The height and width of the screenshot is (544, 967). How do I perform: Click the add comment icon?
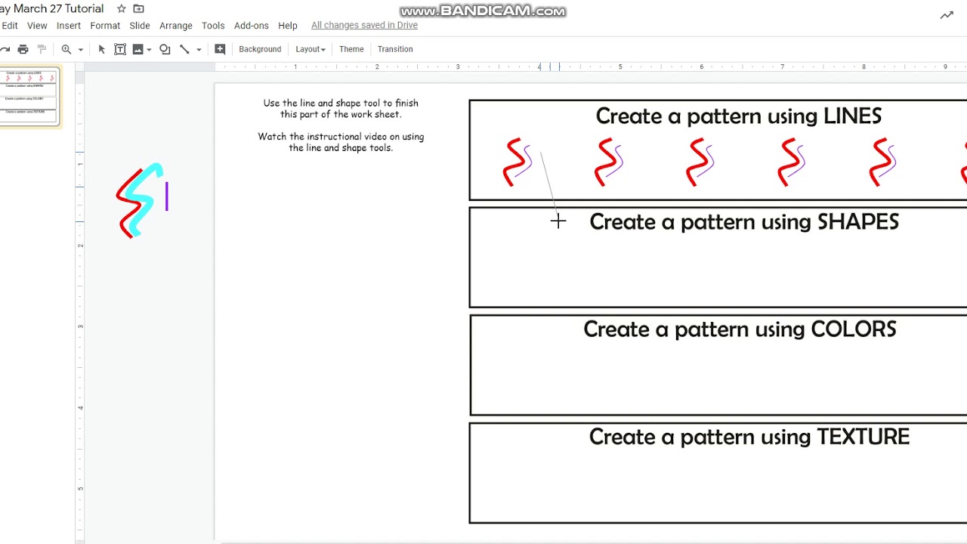tap(220, 49)
